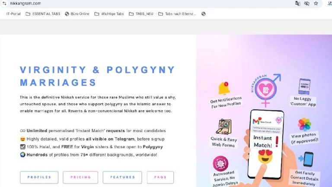Open the TABS_NEU bookmark folder

(141, 14)
